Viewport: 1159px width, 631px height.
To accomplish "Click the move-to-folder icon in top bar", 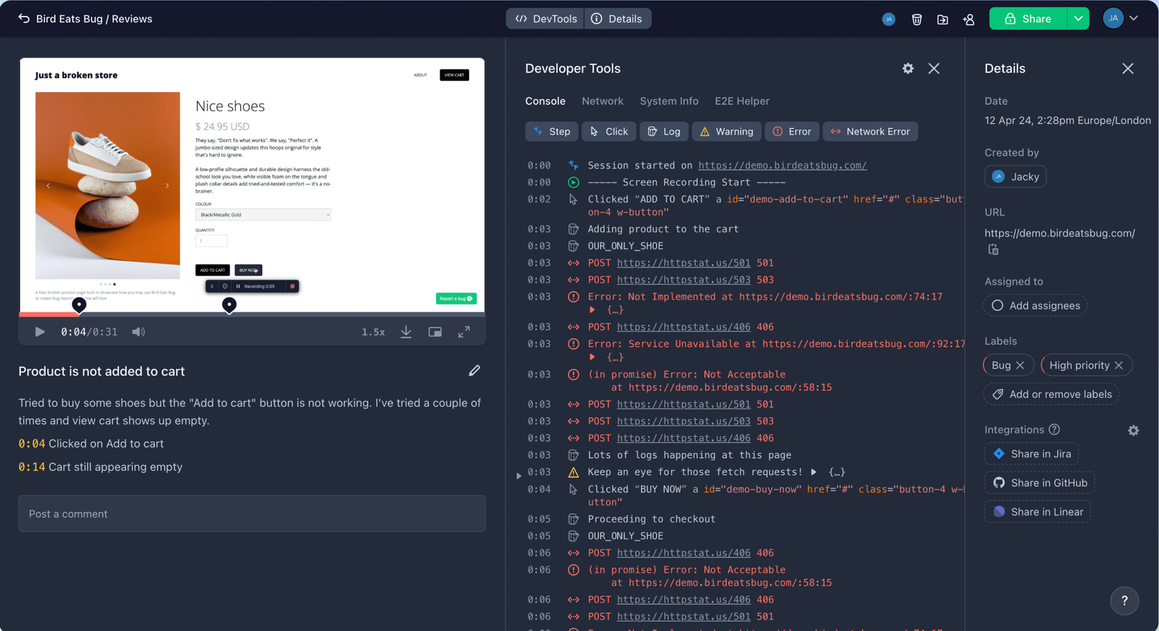I will [943, 19].
